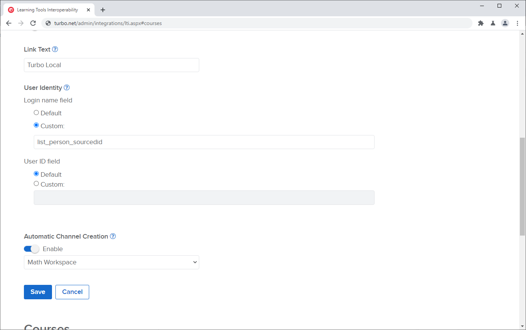The height and width of the screenshot is (330, 526).
Task: Open help for User Identity setting
Action: (66, 87)
